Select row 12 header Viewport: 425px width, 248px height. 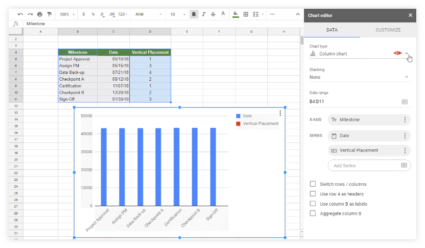[x=16, y=106]
